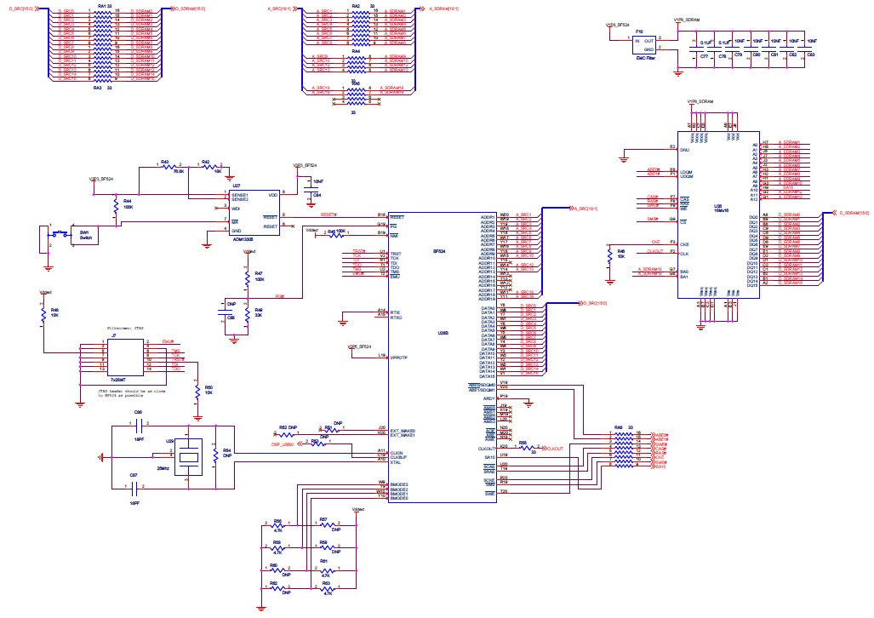Select the ground symbol below the crystal circuit
Screen dimensions: 874x618
pyautogui.click(x=197, y=417)
